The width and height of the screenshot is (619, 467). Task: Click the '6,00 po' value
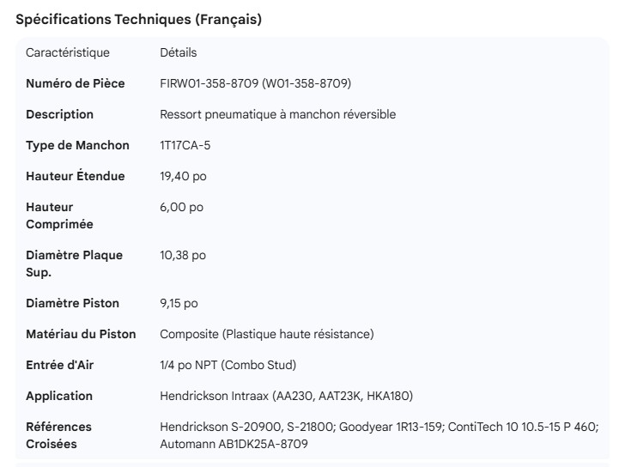(182, 207)
